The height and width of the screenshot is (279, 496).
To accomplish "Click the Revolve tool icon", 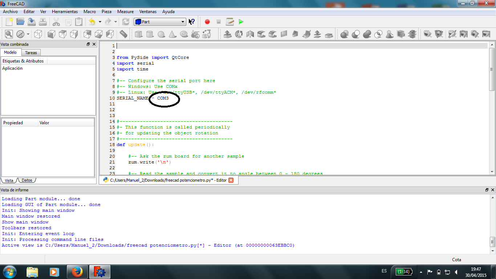I will [x=239, y=34].
